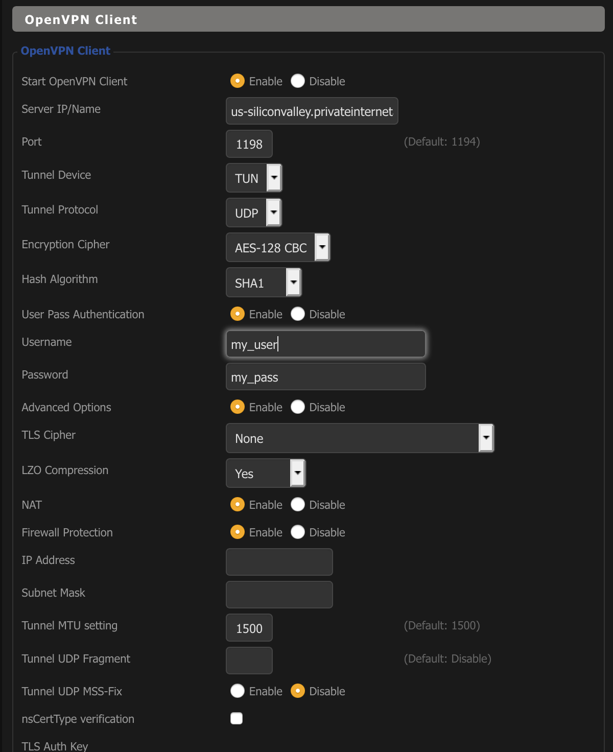The width and height of the screenshot is (613, 752).
Task: Enable Tunnel UDP MSS-Fix
Action: pos(238,691)
